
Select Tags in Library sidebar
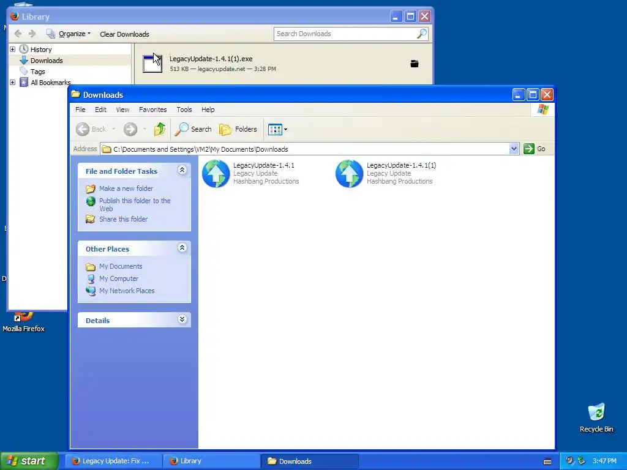[x=37, y=72]
